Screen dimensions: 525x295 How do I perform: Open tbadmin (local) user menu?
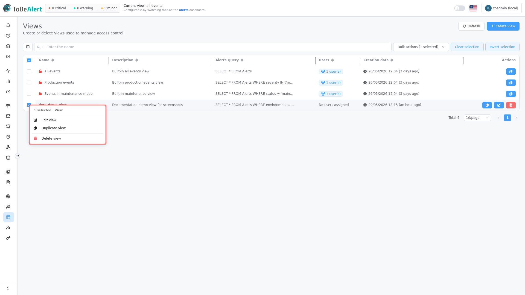(x=501, y=8)
